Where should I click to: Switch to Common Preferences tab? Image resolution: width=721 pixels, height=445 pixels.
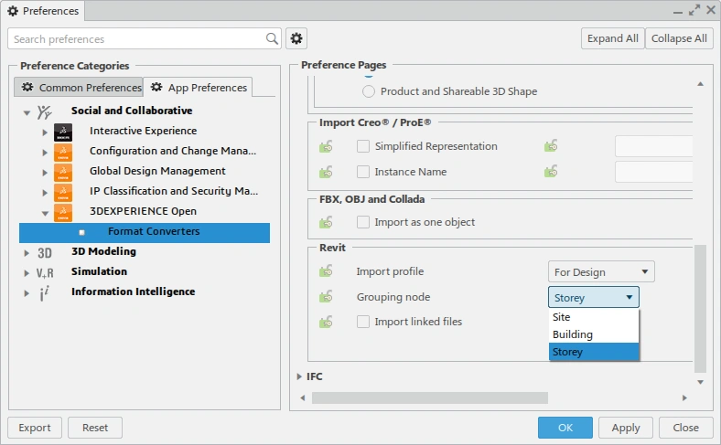(x=79, y=87)
